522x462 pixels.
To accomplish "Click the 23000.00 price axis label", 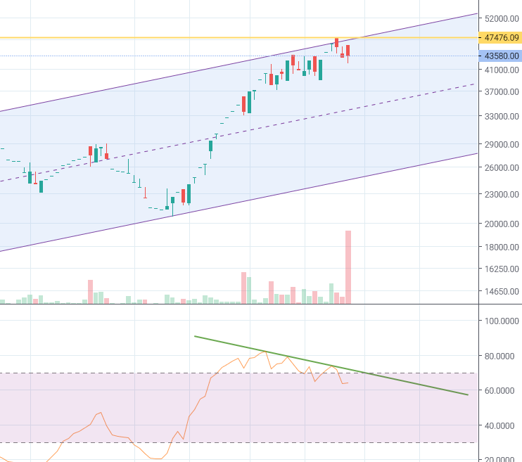I will [502, 194].
